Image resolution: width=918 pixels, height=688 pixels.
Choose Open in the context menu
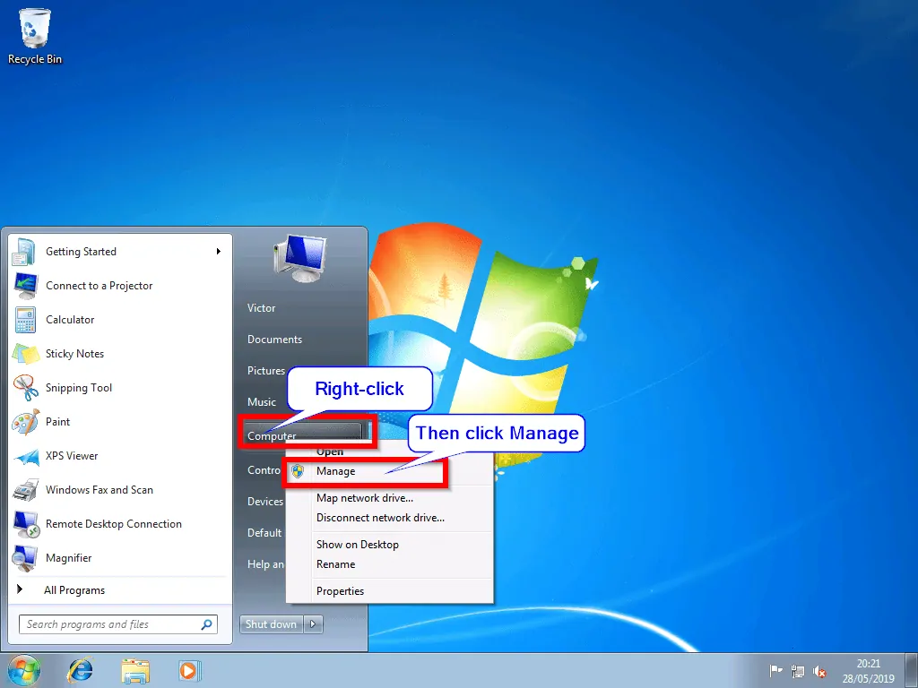point(330,451)
